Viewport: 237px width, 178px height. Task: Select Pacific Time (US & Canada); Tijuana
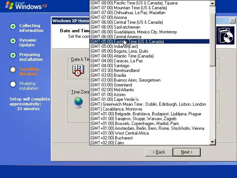pyautogui.click(x=150, y=3)
